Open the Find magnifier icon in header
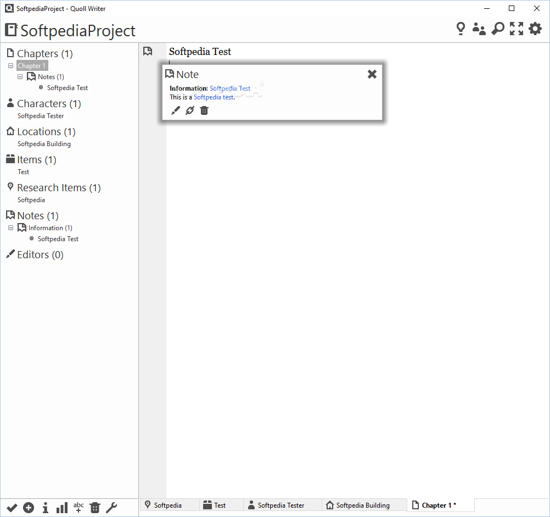This screenshot has width=550, height=517. [498, 29]
